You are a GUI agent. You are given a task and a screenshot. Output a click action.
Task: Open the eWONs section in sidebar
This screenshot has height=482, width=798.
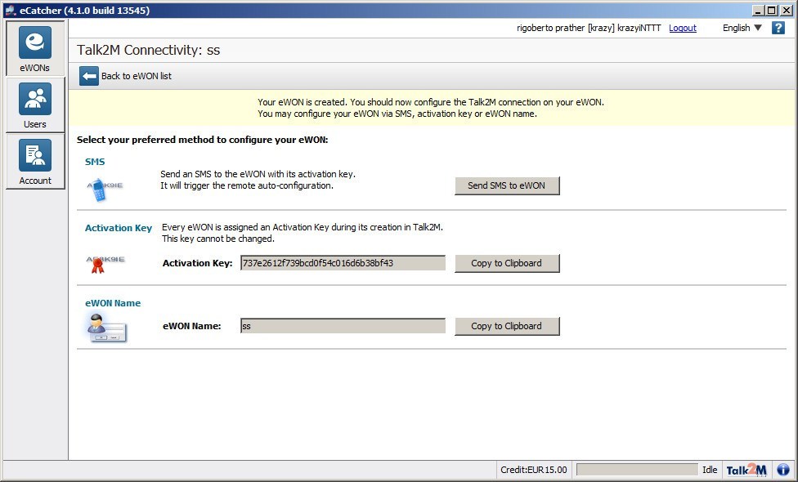click(35, 49)
